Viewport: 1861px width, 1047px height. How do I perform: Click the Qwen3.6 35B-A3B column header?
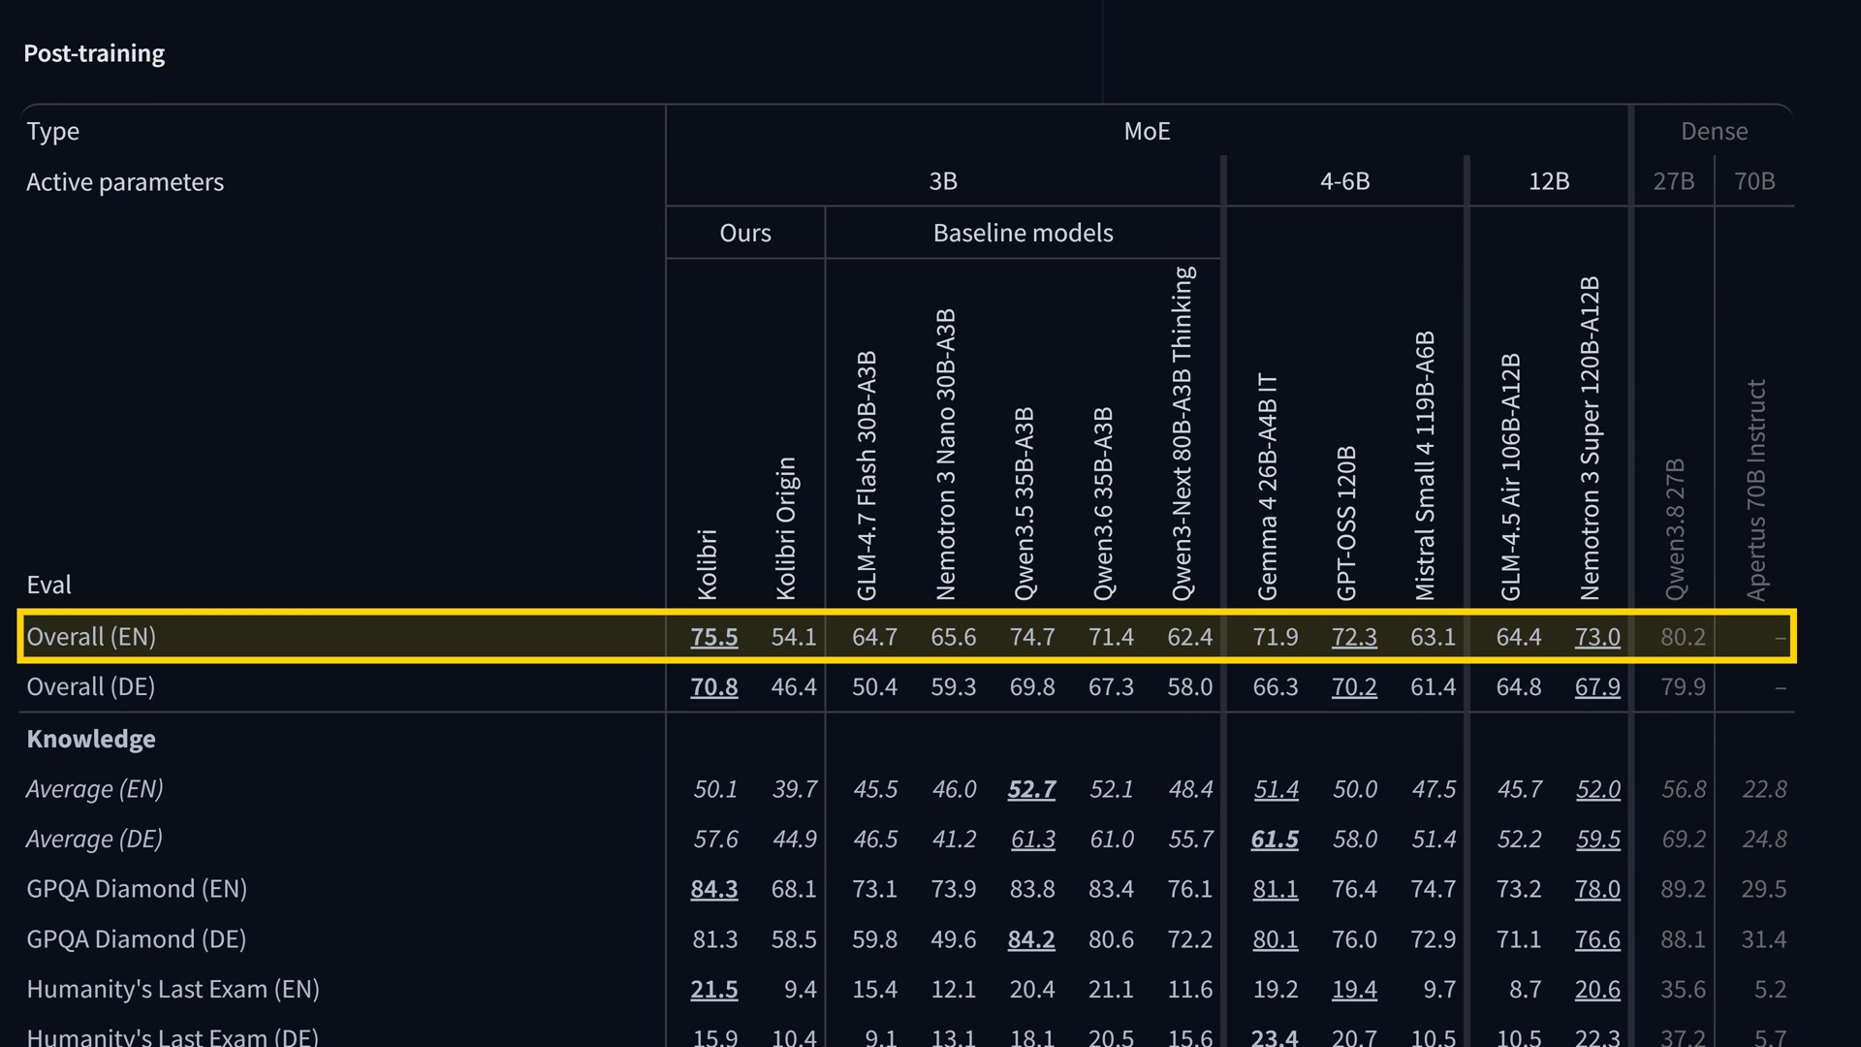[x=1103, y=504]
